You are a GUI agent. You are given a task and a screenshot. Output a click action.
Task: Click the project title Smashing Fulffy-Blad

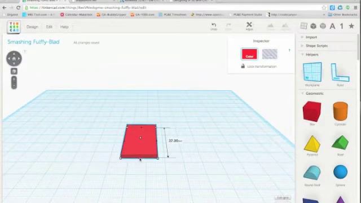33,42
